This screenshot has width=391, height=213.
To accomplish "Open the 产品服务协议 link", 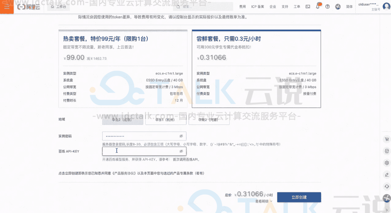I will pyautogui.click(x=124, y=173).
